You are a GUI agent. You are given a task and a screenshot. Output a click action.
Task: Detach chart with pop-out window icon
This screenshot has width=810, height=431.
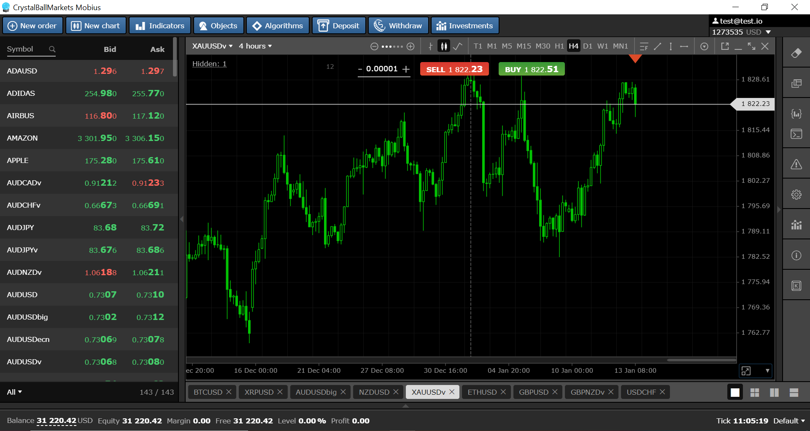725,46
